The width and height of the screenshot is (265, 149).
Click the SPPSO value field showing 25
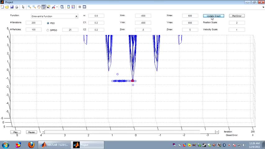[70, 30]
